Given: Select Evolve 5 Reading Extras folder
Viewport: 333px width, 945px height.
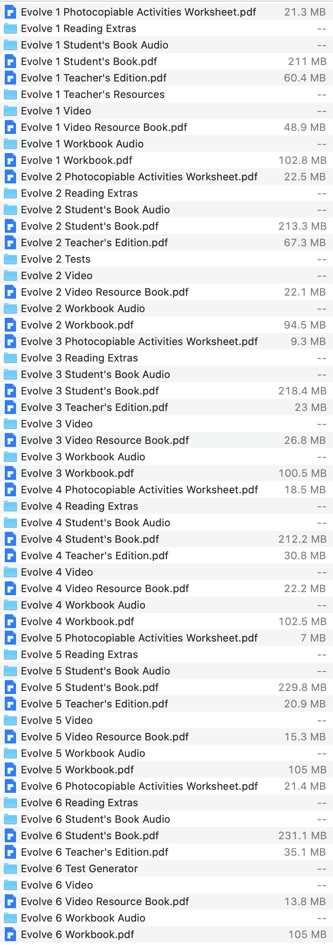Looking at the screenshot, I should [x=79, y=655].
